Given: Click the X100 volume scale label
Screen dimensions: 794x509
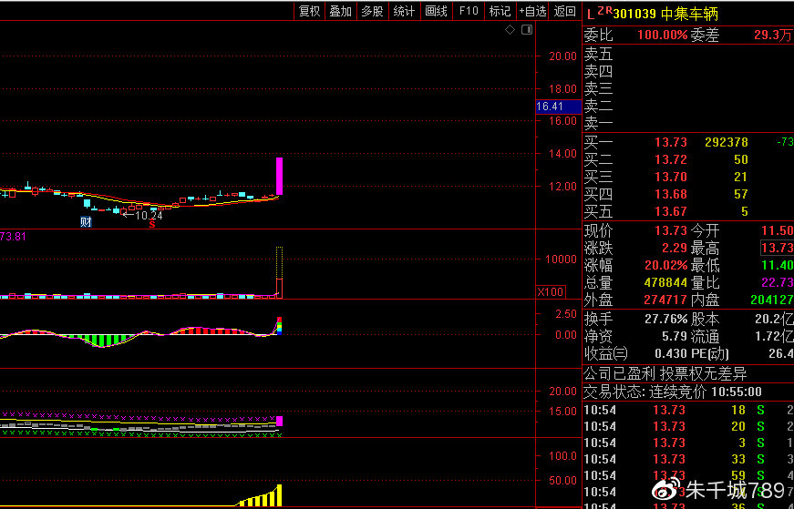Looking at the screenshot, I should pyautogui.click(x=550, y=292).
